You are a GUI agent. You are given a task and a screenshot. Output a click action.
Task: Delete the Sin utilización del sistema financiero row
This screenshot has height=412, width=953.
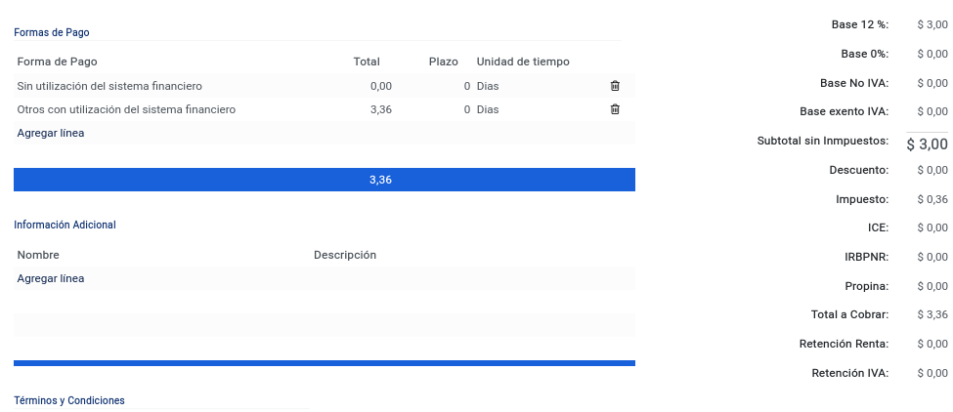tap(615, 86)
